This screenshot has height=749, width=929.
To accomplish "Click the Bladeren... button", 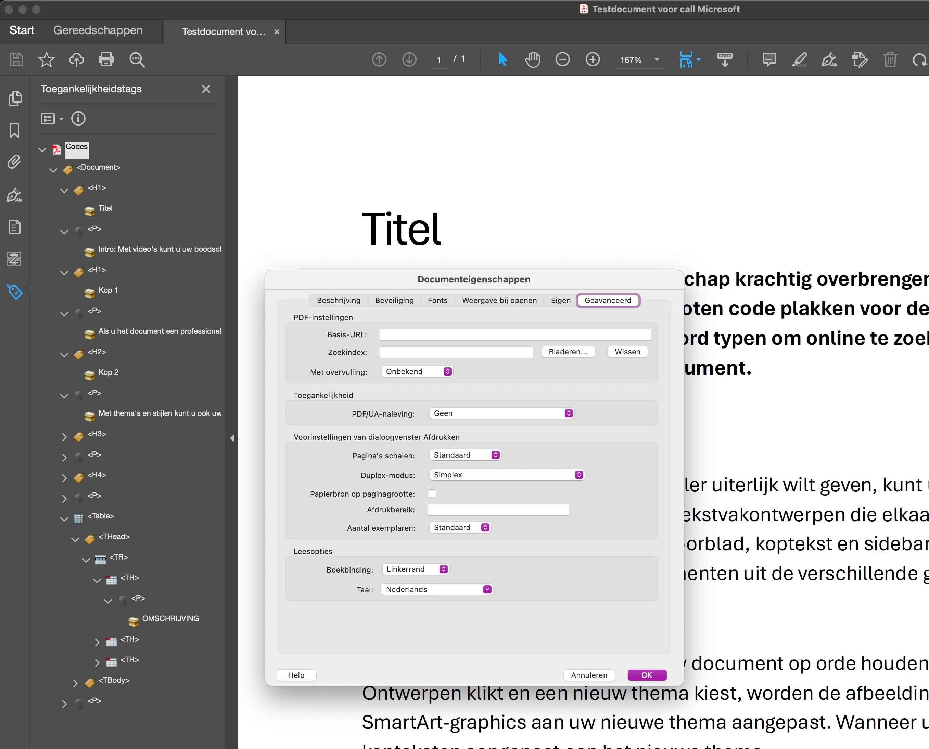I will (568, 352).
